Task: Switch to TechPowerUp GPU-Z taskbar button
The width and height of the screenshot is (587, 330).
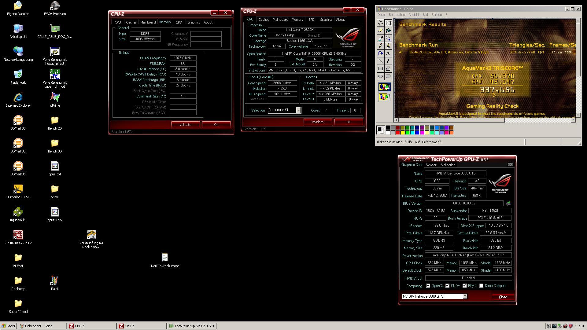Action: [x=192, y=326]
